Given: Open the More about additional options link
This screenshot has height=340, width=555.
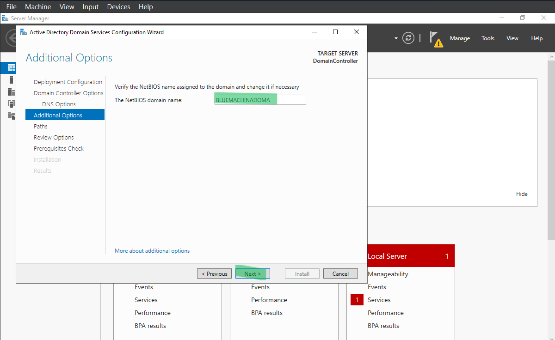Looking at the screenshot, I should (x=152, y=251).
